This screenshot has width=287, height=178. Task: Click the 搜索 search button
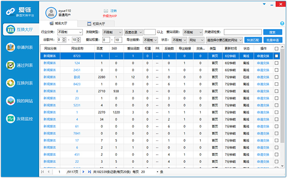tap(273, 32)
